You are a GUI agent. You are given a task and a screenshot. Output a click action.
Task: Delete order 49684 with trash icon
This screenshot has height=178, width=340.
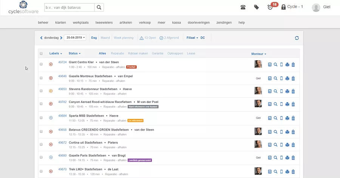coord(293,118)
